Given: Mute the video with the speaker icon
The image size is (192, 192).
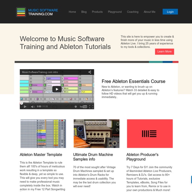Looking at the screenshot, I should click(x=33, y=107).
